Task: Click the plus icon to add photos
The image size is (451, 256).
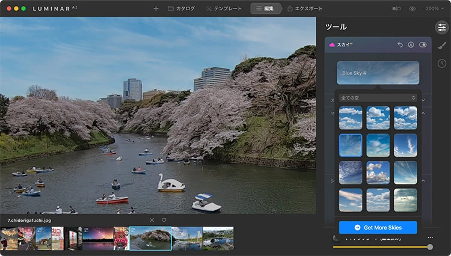Action: (156, 9)
